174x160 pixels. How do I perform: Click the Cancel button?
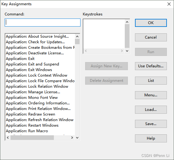pyautogui.click(x=151, y=37)
